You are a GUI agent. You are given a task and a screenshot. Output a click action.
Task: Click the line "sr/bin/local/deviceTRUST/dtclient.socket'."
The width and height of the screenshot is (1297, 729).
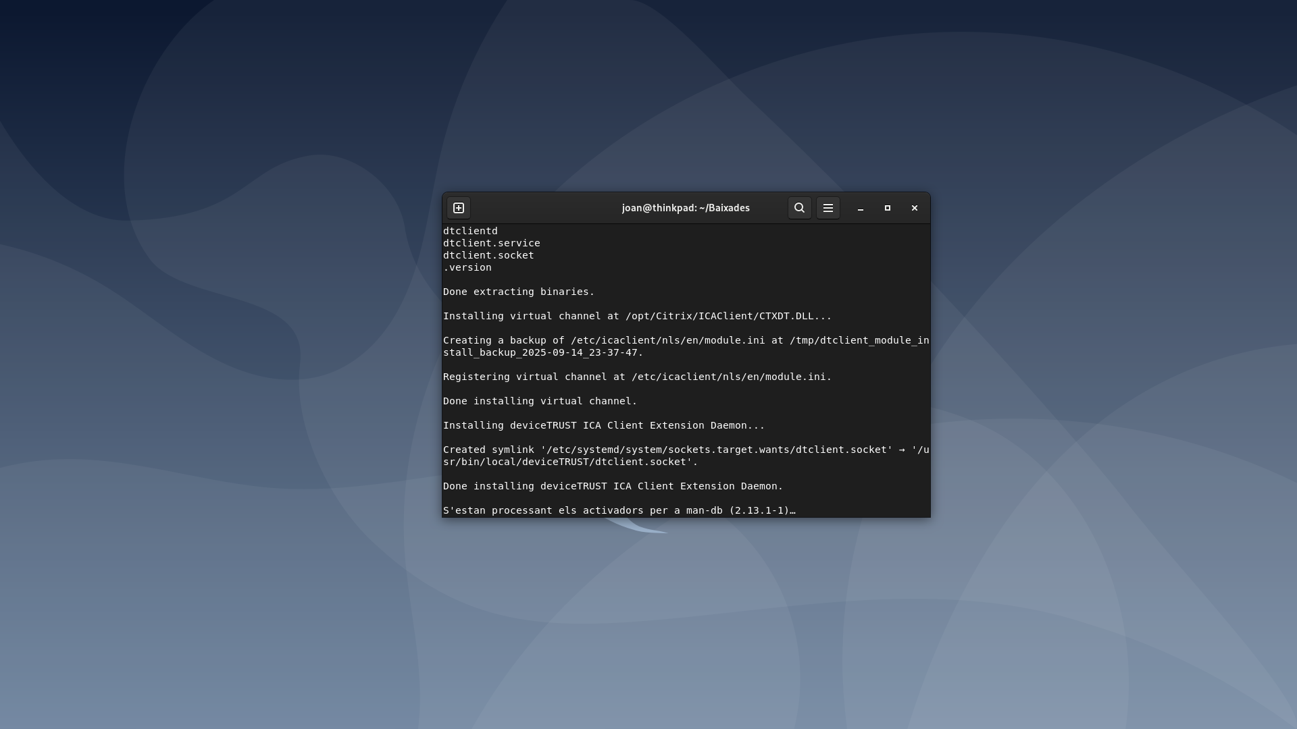click(x=571, y=462)
